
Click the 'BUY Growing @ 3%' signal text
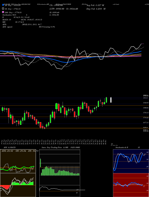(x=47, y=27)
